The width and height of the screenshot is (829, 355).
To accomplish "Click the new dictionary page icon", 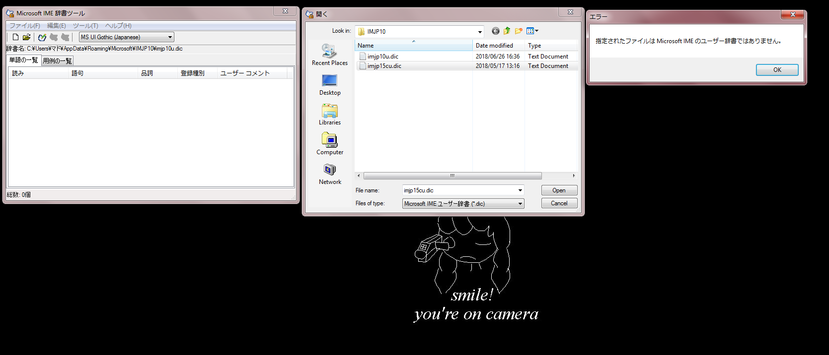I will pos(15,37).
